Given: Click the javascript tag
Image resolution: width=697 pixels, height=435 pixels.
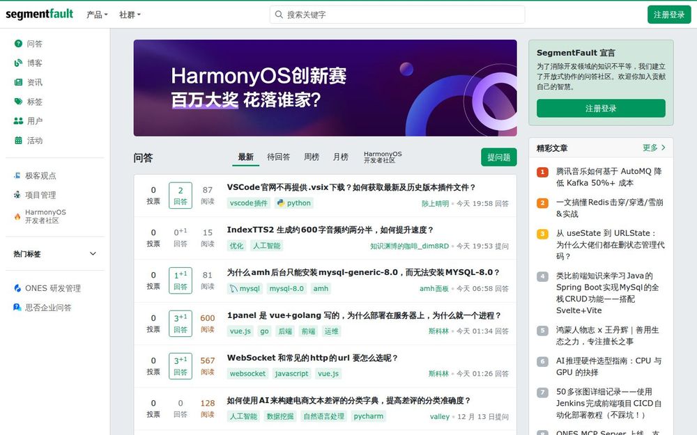Looking at the screenshot, I should [x=291, y=374].
